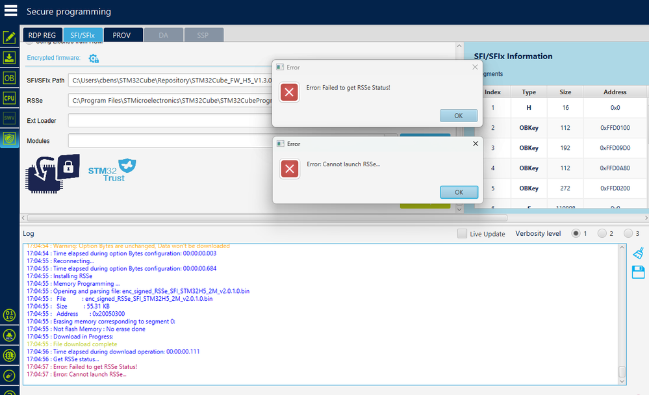Click horizontal scrollbar right arrow
649x395 pixels.
point(646,218)
